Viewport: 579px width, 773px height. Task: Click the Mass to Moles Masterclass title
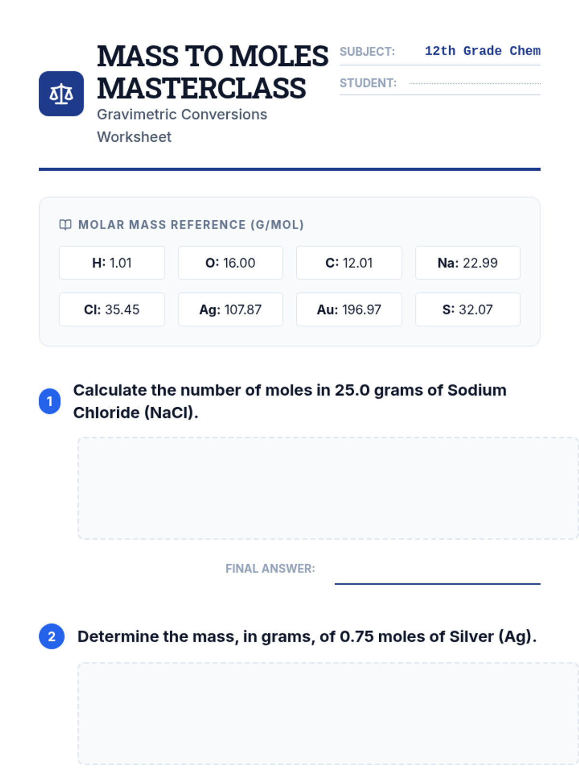pyautogui.click(x=212, y=72)
